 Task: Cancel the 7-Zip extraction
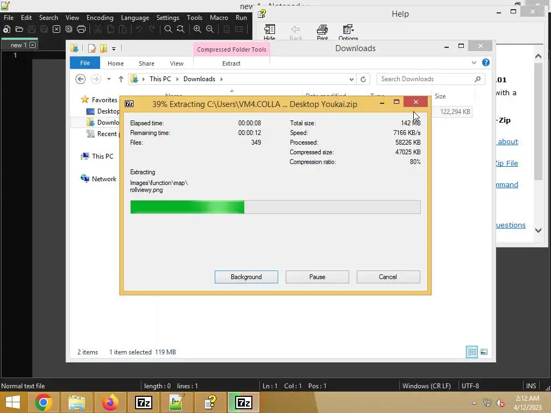pyautogui.click(x=388, y=277)
